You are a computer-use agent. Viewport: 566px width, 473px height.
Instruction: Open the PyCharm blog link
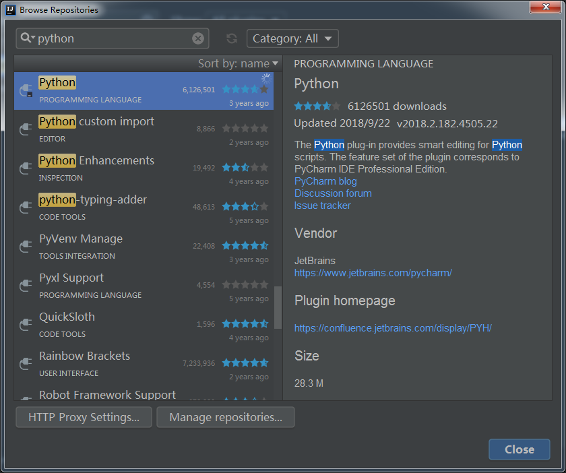point(325,181)
